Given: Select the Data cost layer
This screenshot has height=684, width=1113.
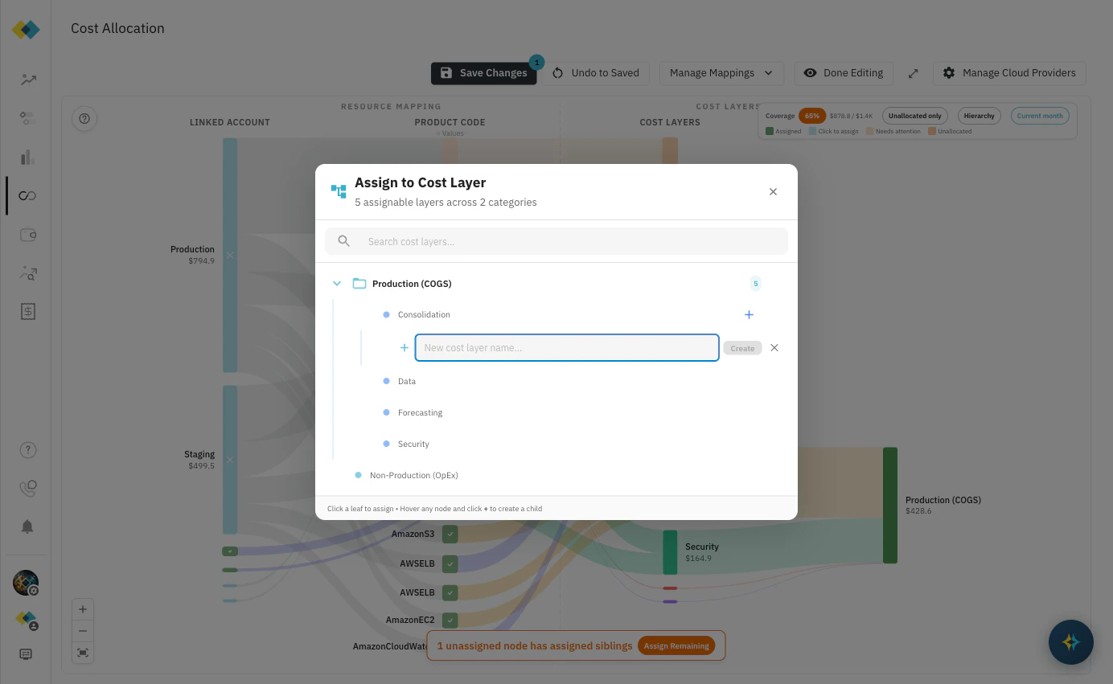Looking at the screenshot, I should coord(407,382).
